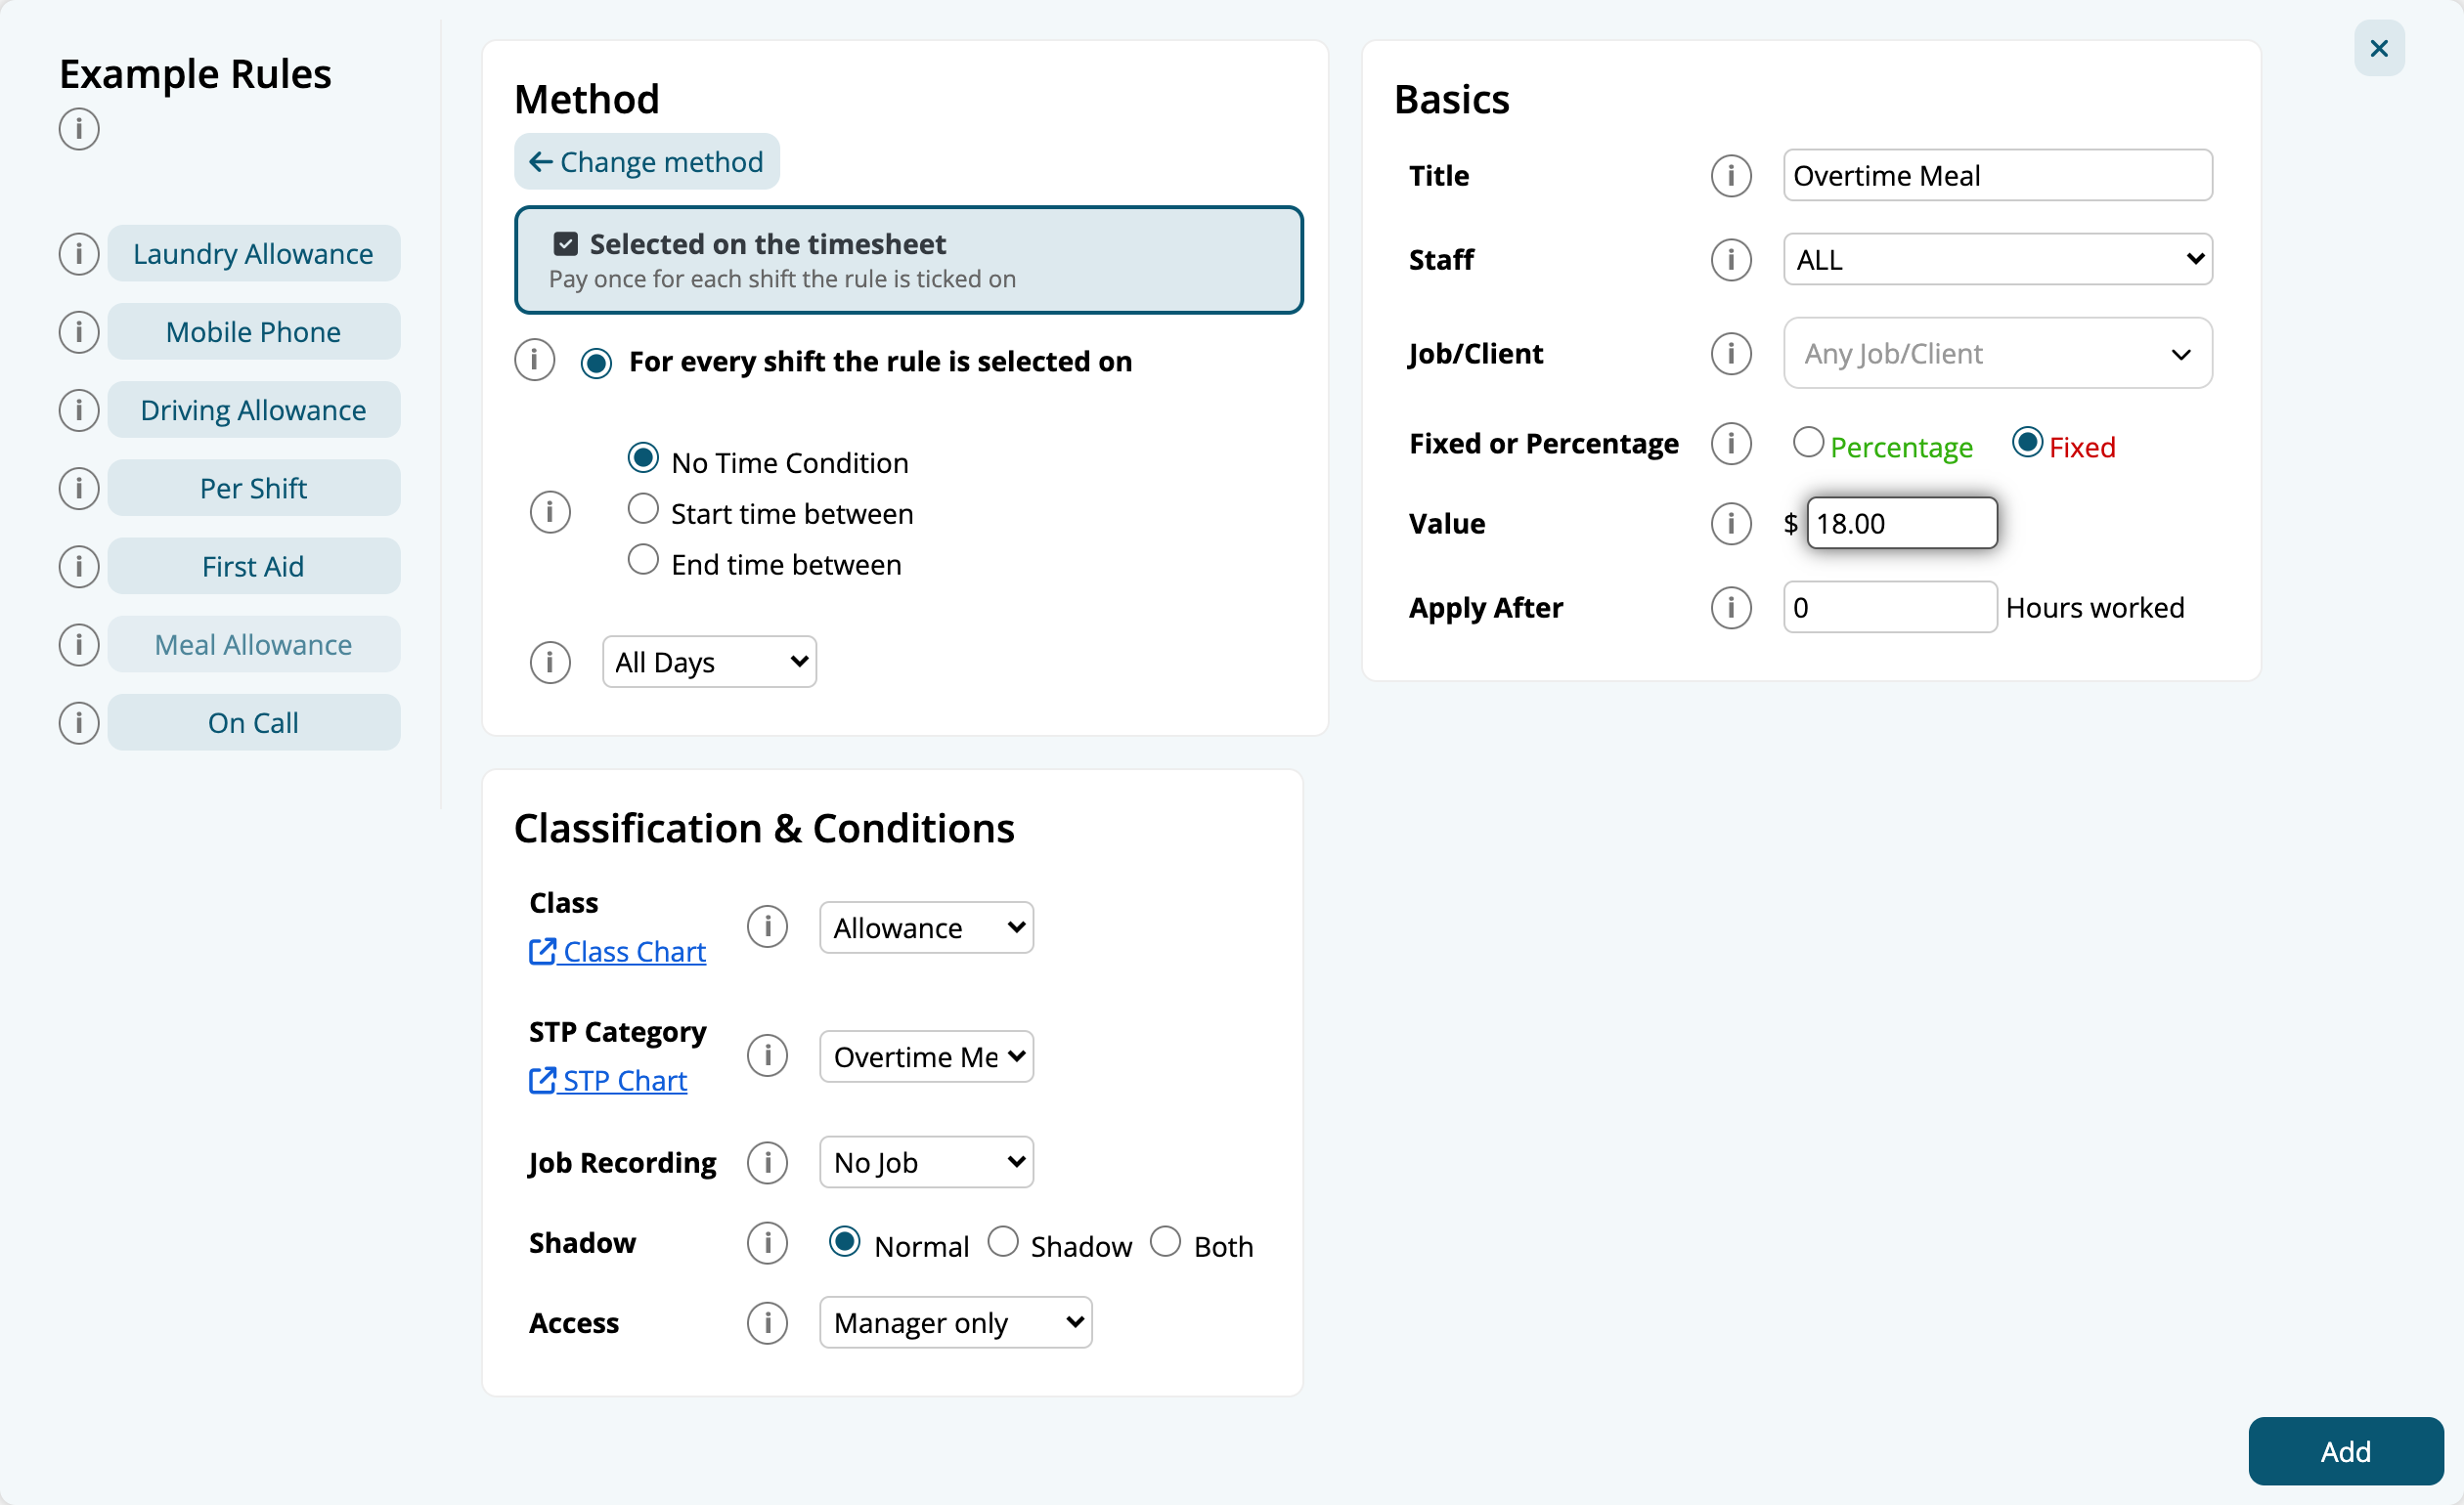Click the Title input field
The height and width of the screenshot is (1505, 2464).
(x=1997, y=176)
